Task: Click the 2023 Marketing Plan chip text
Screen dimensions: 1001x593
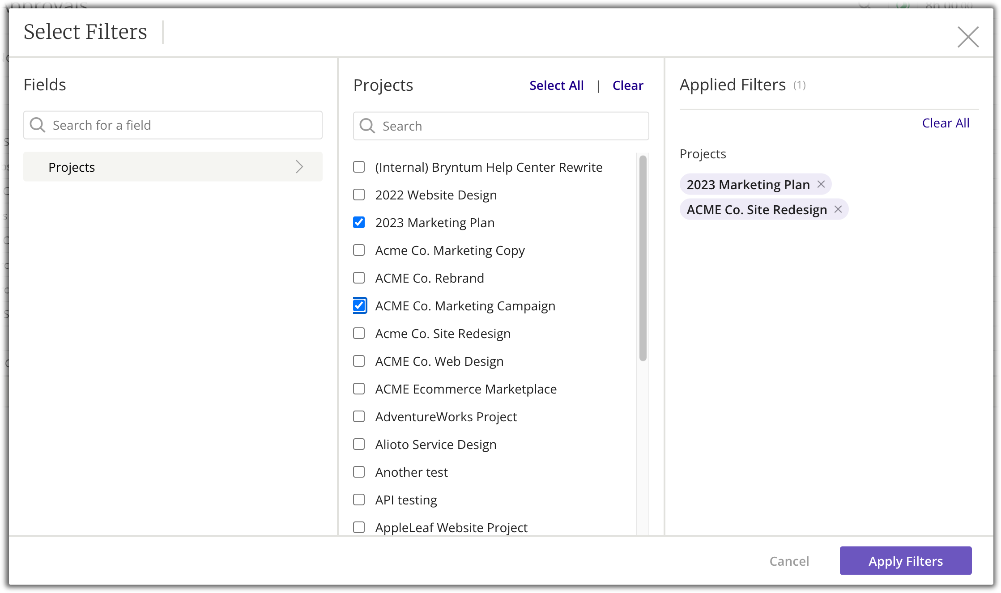Action: tap(748, 185)
